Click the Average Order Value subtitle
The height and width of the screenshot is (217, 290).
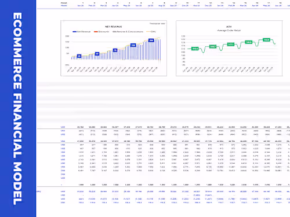(x=229, y=31)
